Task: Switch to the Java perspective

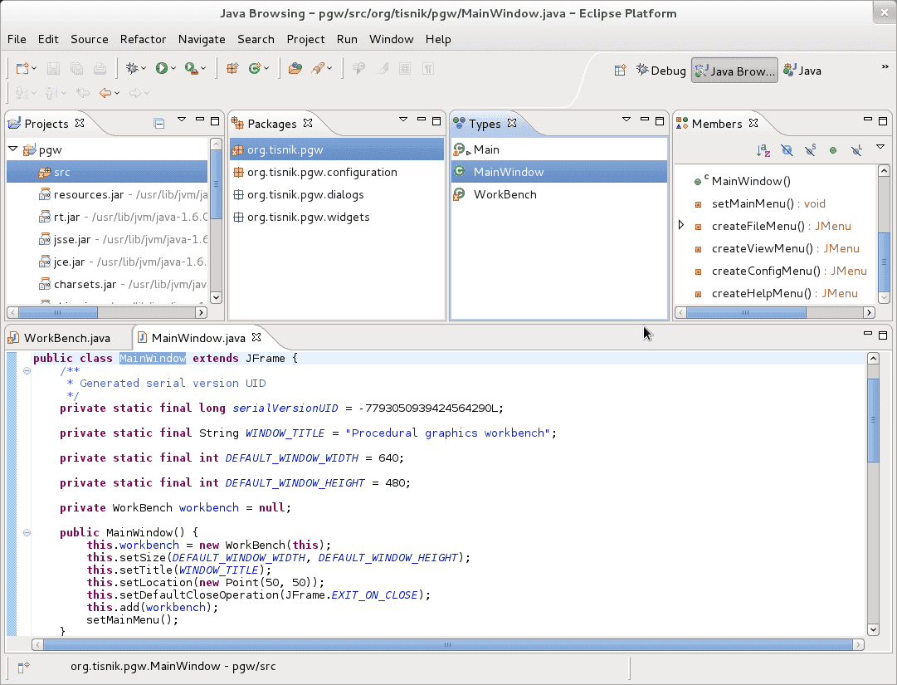Action: pyautogui.click(x=802, y=71)
